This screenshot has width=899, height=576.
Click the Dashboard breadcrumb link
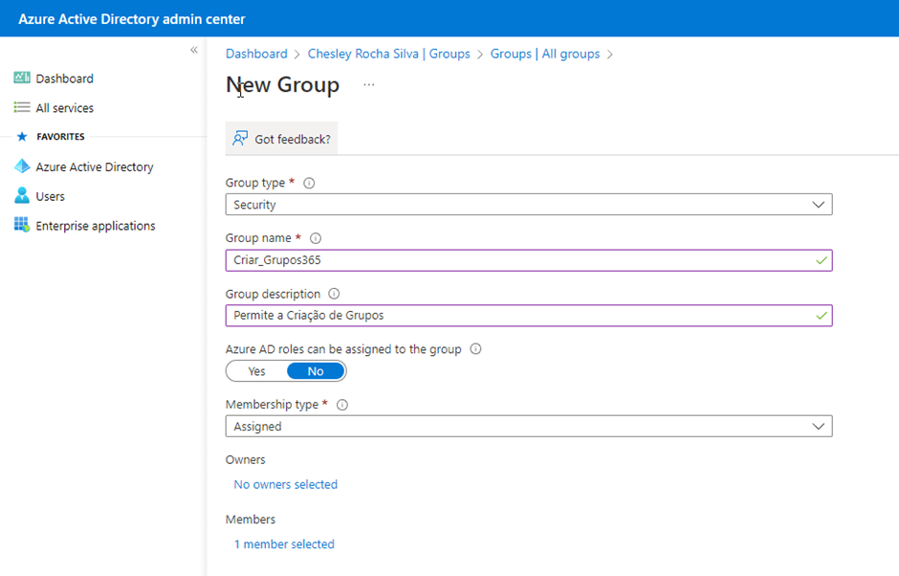256,54
